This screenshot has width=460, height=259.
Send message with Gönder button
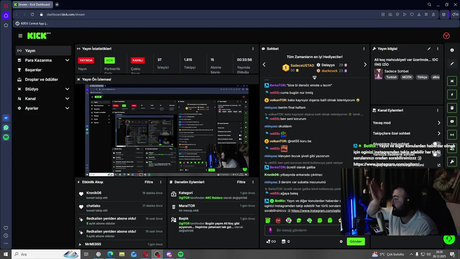pyautogui.click(x=356, y=241)
